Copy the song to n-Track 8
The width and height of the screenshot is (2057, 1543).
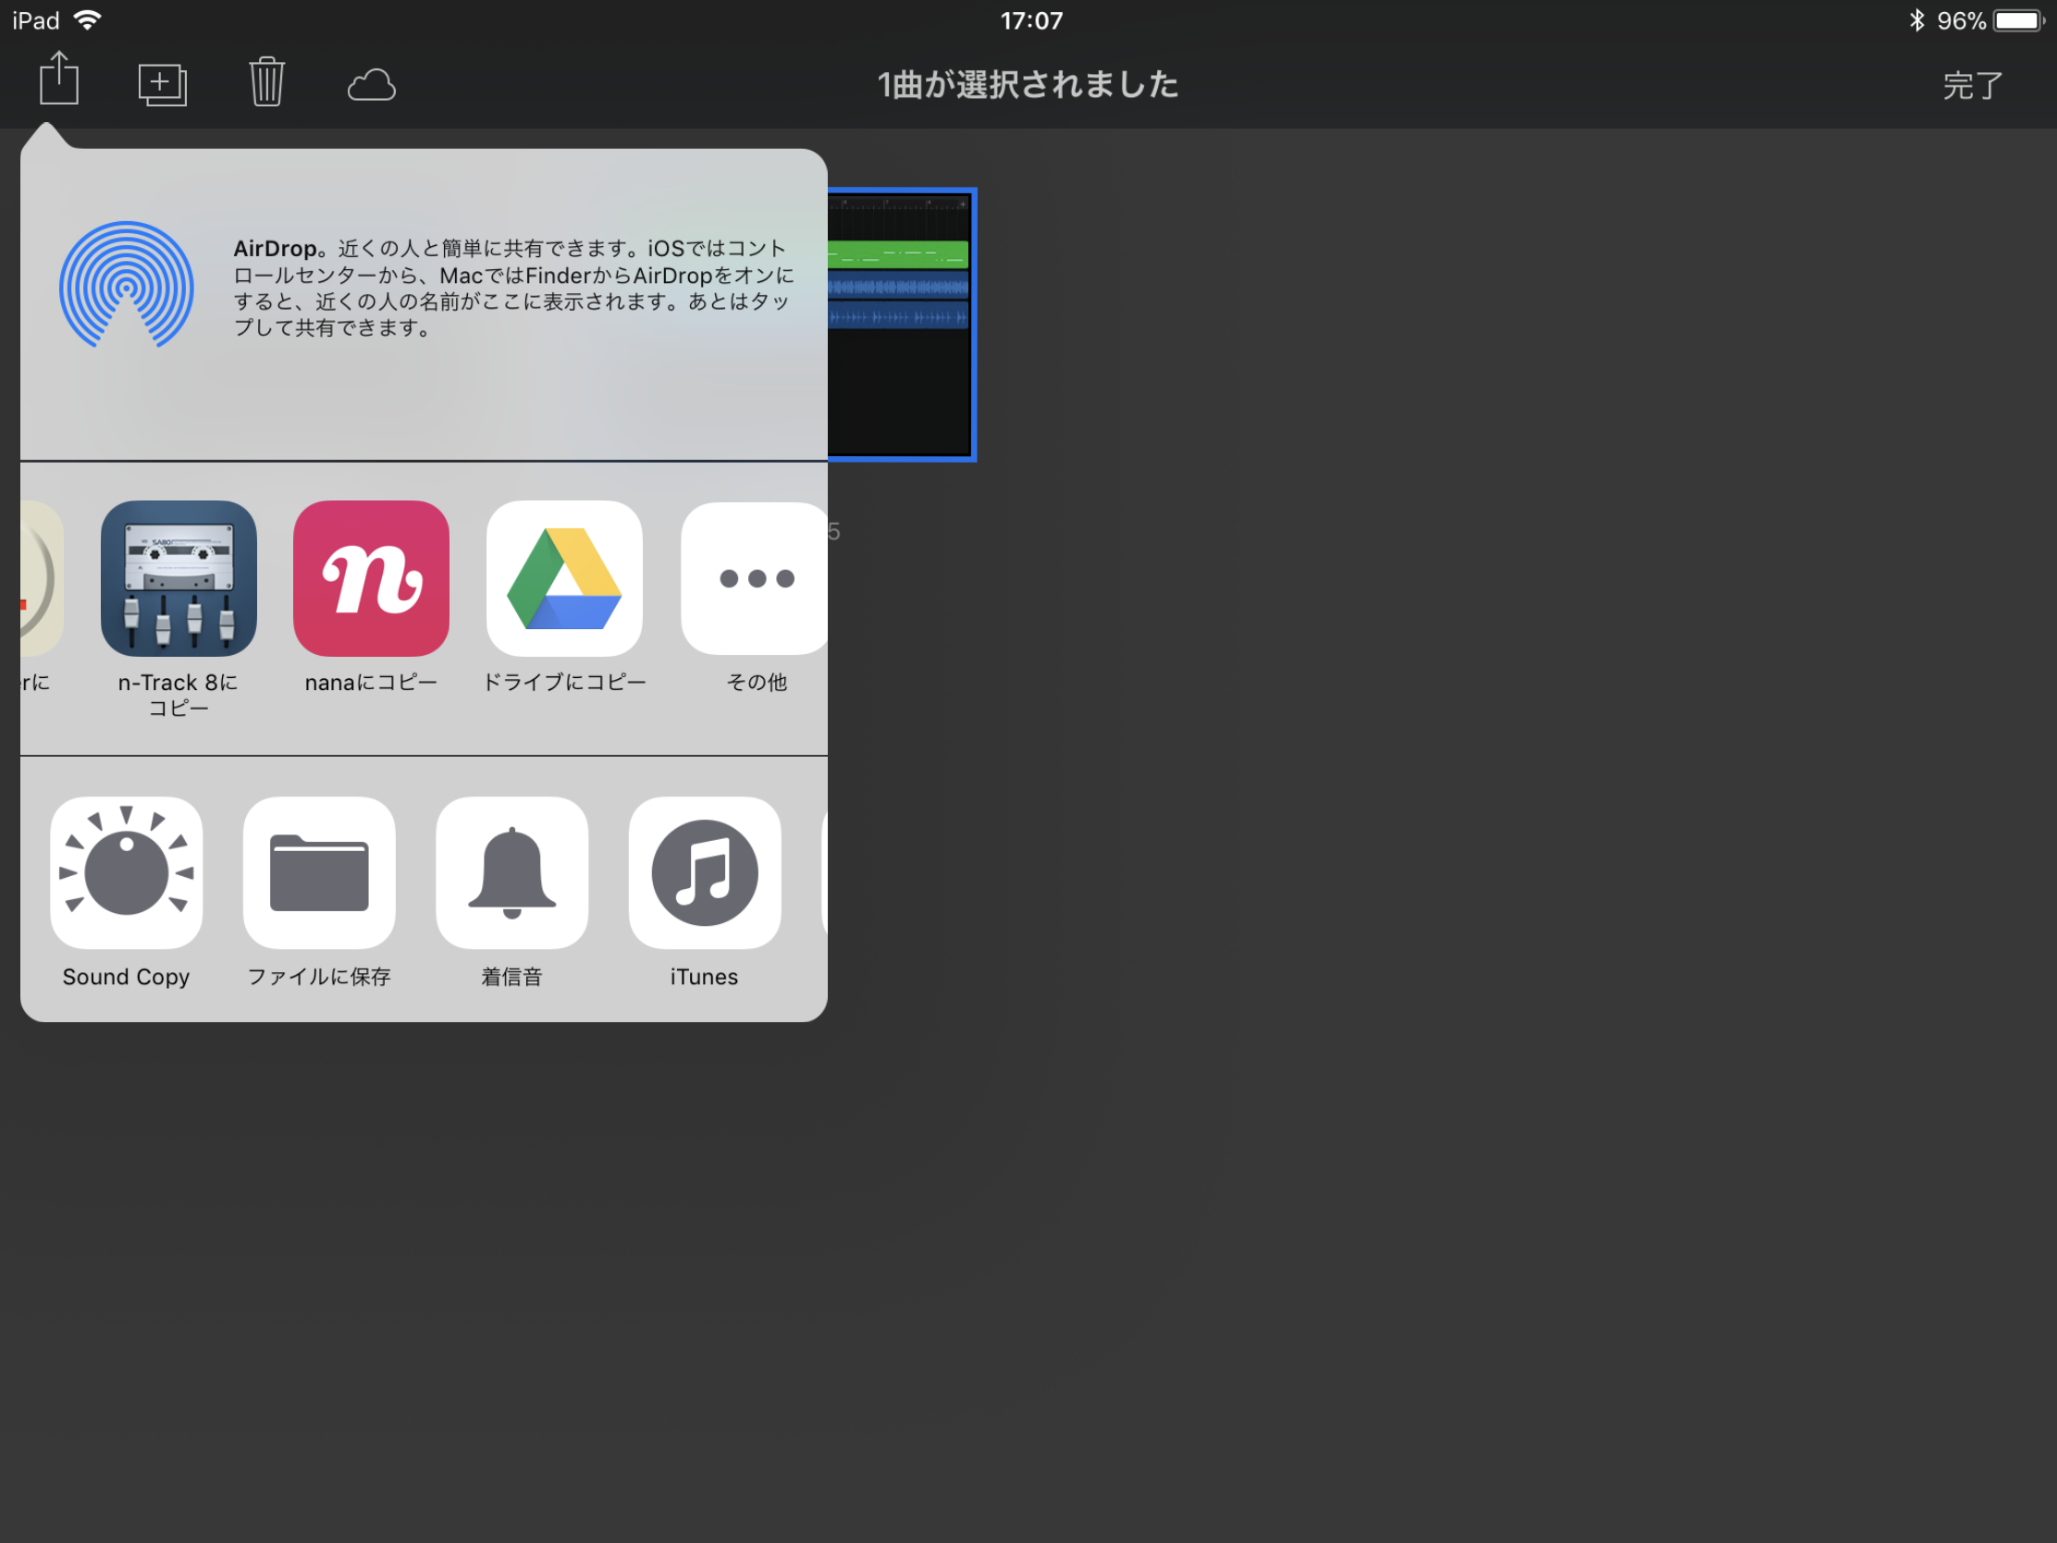click(x=179, y=578)
